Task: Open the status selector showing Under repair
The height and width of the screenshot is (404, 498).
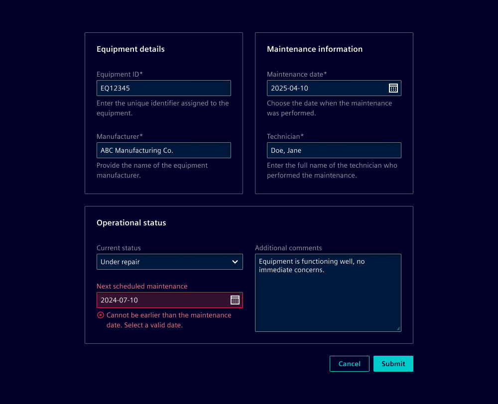Action: pyautogui.click(x=169, y=261)
